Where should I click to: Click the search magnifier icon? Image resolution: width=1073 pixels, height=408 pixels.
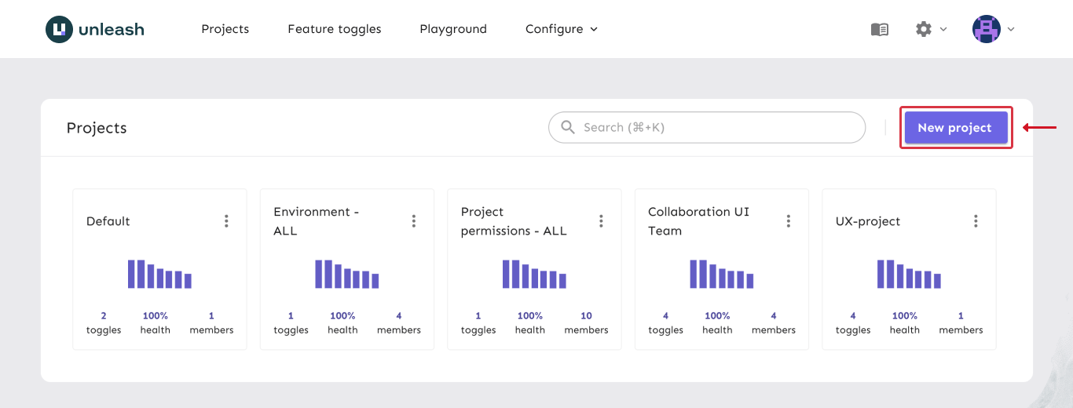click(568, 127)
